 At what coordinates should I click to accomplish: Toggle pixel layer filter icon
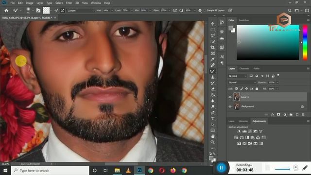pyautogui.click(x=251, y=76)
